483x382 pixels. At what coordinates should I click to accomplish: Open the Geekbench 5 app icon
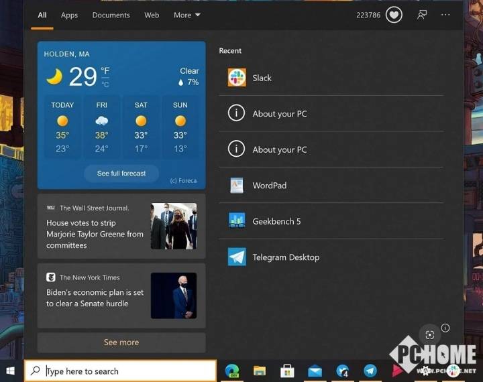tap(237, 220)
